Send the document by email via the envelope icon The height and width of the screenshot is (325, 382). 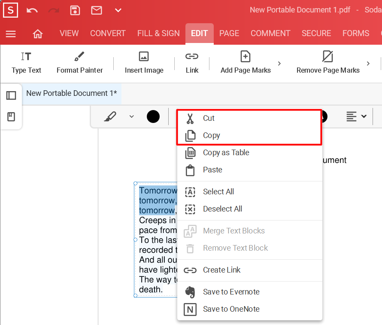(97, 10)
